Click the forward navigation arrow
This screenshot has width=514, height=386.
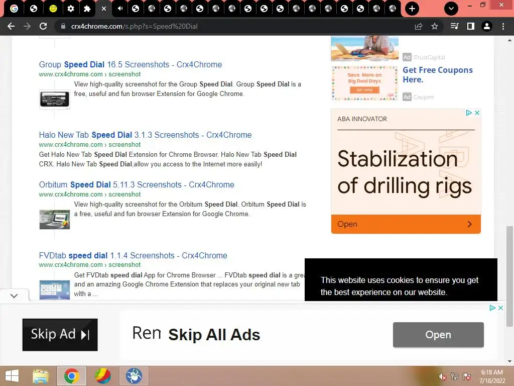click(x=27, y=26)
